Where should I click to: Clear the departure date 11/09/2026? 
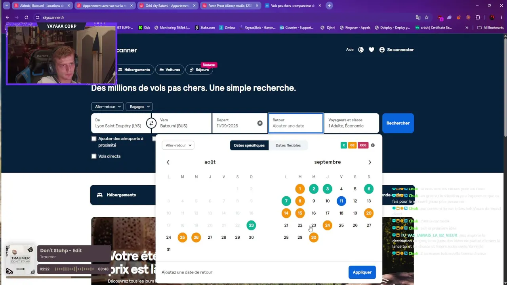point(260,123)
